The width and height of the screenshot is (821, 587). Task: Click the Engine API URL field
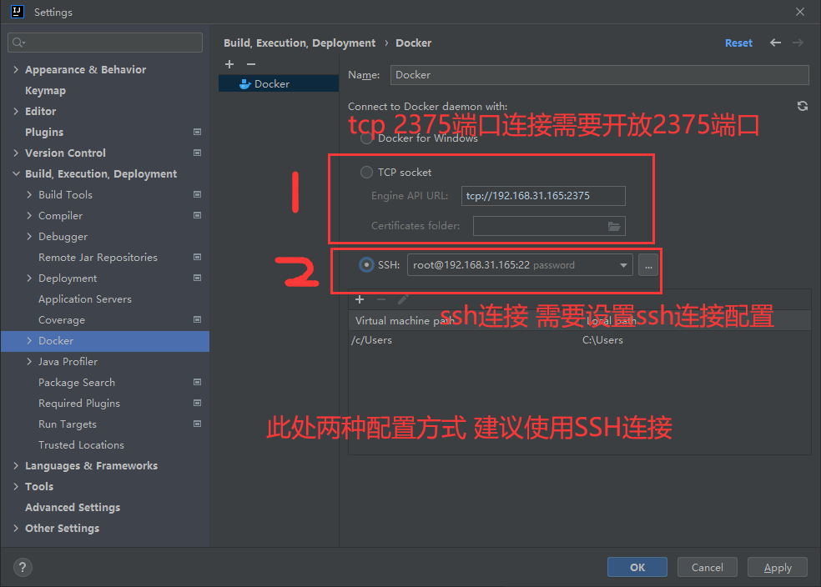543,196
